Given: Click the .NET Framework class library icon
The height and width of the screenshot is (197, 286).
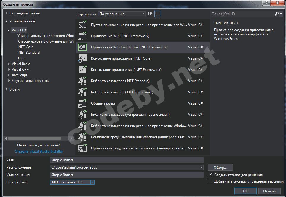Looking at the screenshot, I should click(x=82, y=92).
